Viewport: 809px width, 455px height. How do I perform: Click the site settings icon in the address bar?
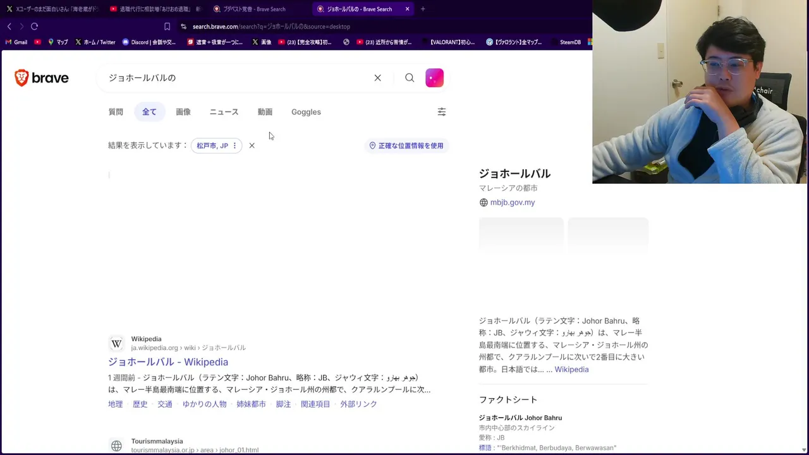click(183, 27)
